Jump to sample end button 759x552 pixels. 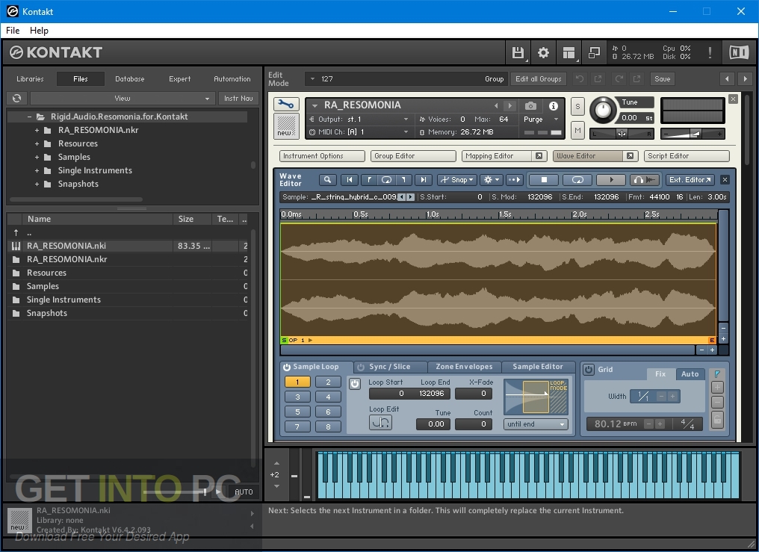click(x=423, y=179)
